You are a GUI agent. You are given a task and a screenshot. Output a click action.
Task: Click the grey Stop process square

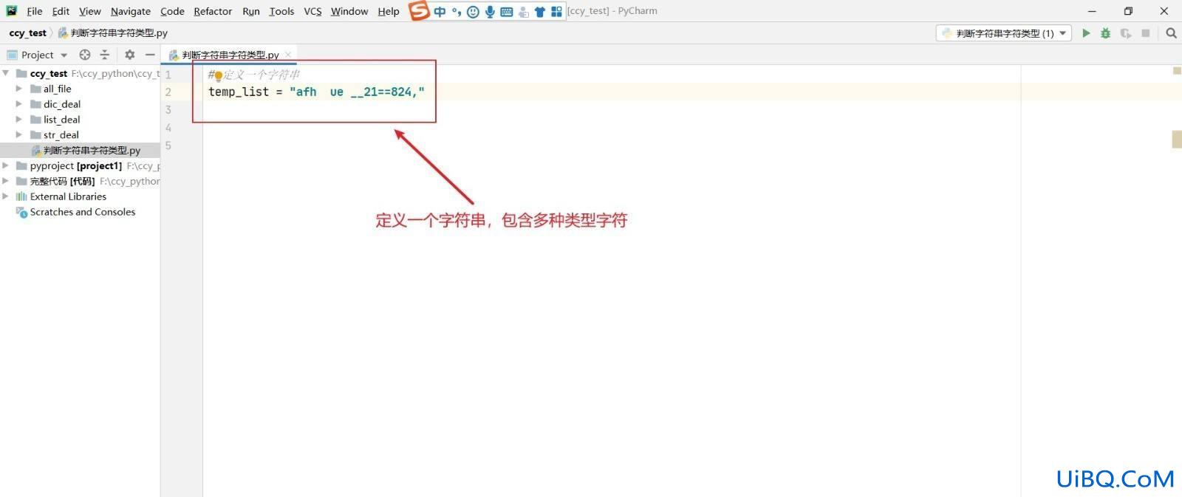coord(1146,33)
